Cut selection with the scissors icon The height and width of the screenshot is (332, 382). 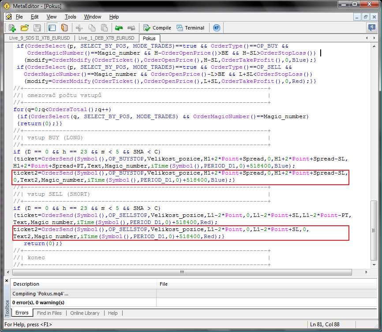79,28
